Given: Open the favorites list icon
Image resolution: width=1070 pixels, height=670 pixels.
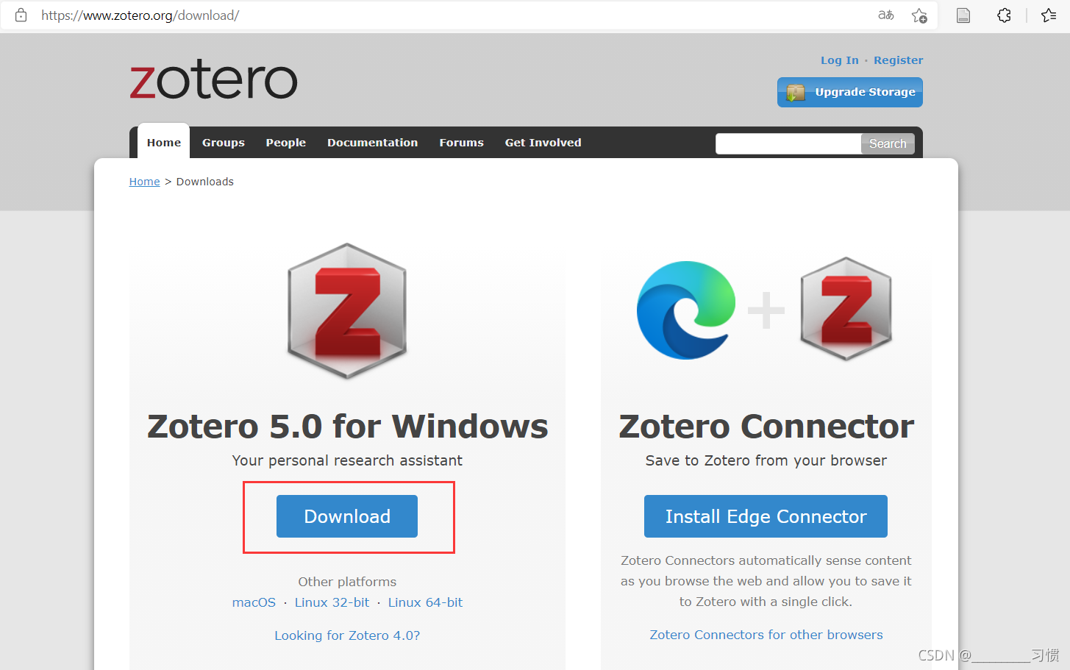Looking at the screenshot, I should (1049, 15).
